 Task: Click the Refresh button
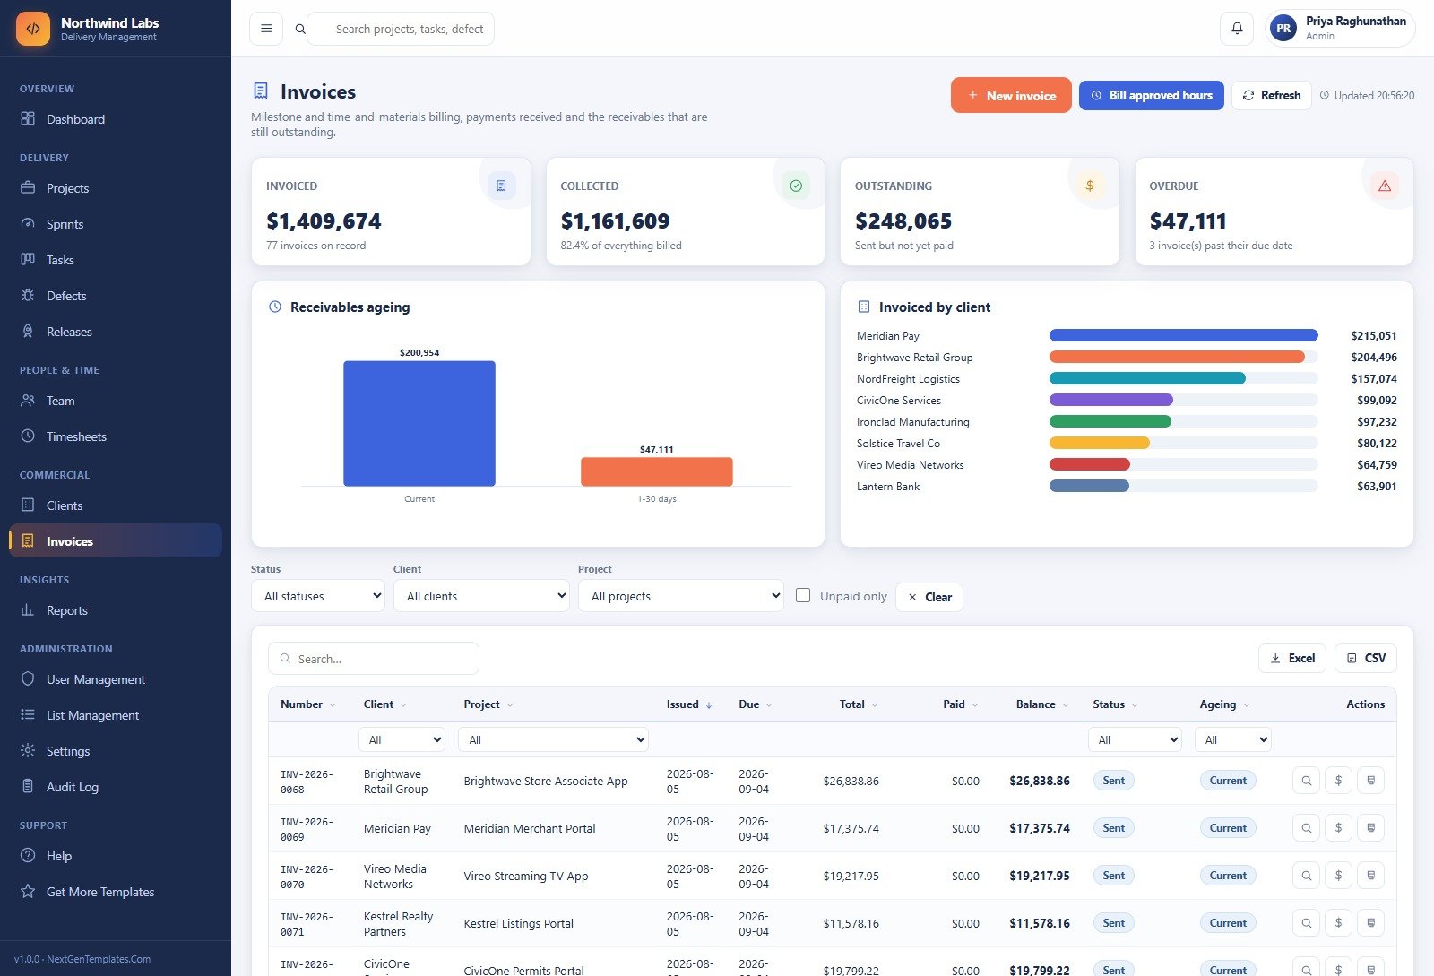pyautogui.click(x=1272, y=95)
